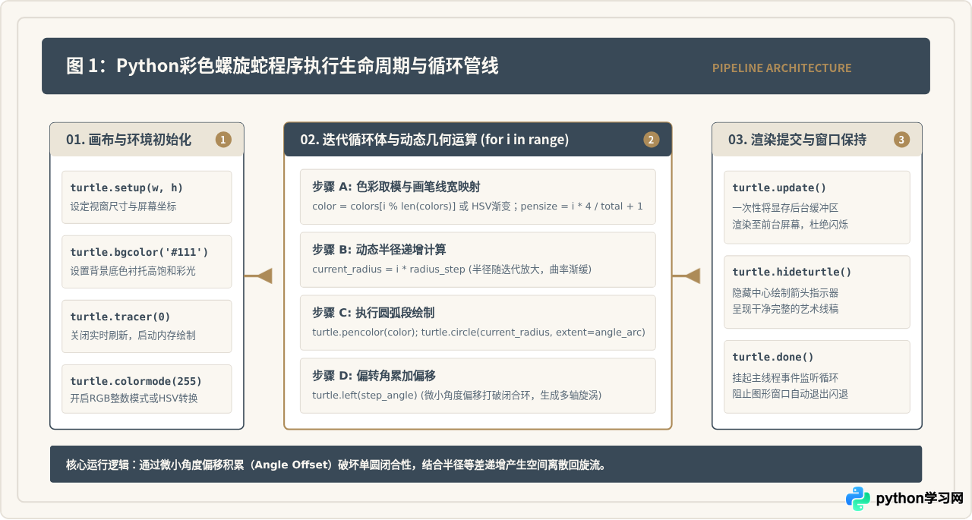Screen dimensions: 972x520
Task: Click the number 2 badge in the loop header
Action: click(x=651, y=140)
